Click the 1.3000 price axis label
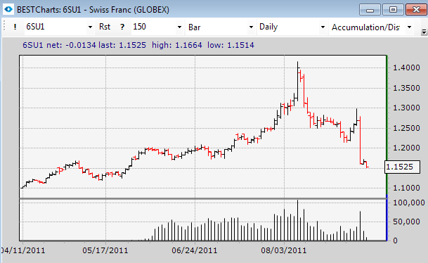 coord(406,108)
